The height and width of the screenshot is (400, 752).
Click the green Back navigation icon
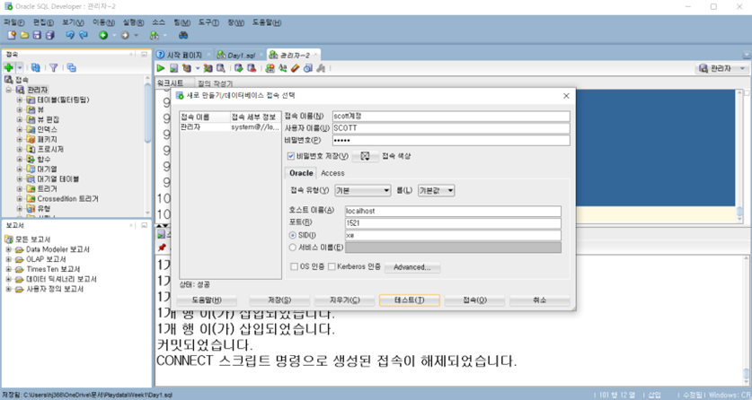[x=103, y=35]
